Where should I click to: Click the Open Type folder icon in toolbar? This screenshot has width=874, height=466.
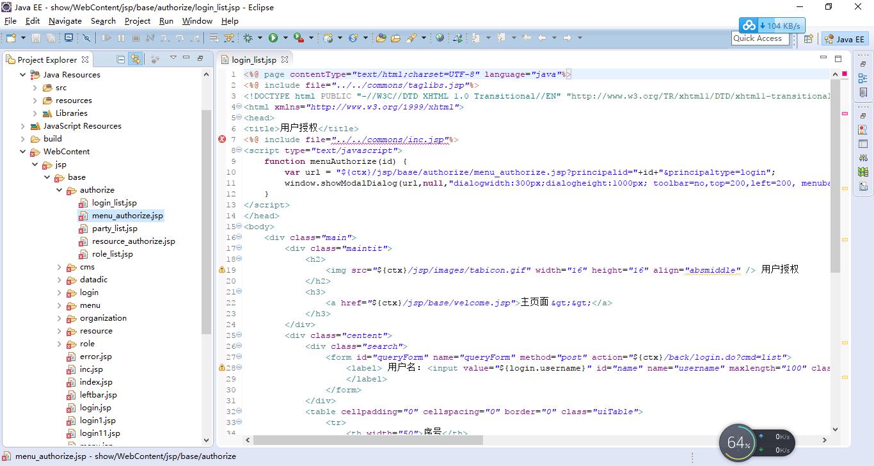click(x=381, y=38)
